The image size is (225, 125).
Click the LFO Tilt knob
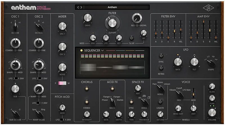click(x=194, y=62)
